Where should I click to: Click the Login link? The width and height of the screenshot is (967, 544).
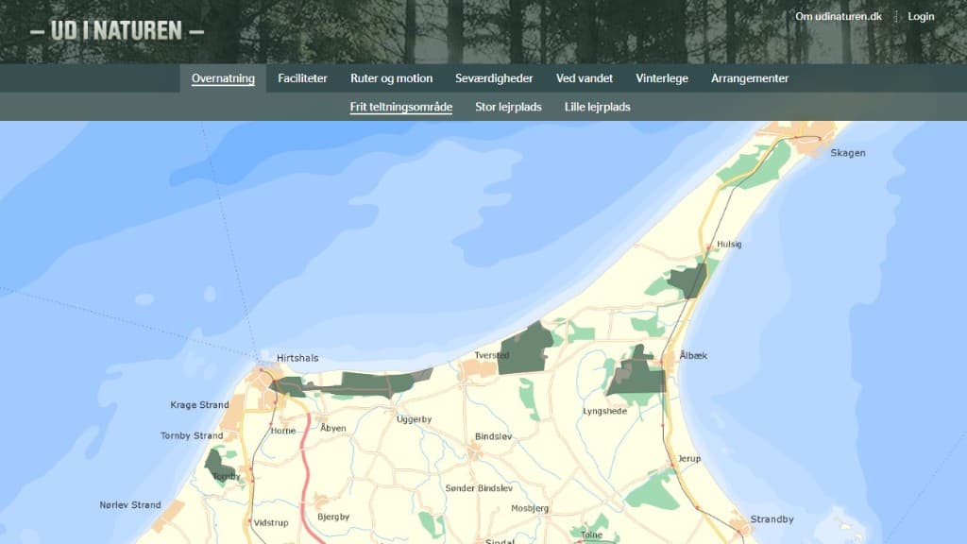pos(921,16)
